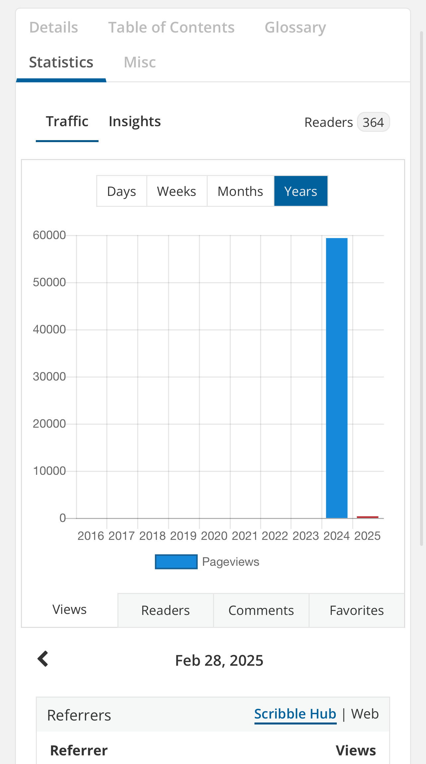Switch chart to Readers data
The height and width of the screenshot is (764, 426).
165,610
